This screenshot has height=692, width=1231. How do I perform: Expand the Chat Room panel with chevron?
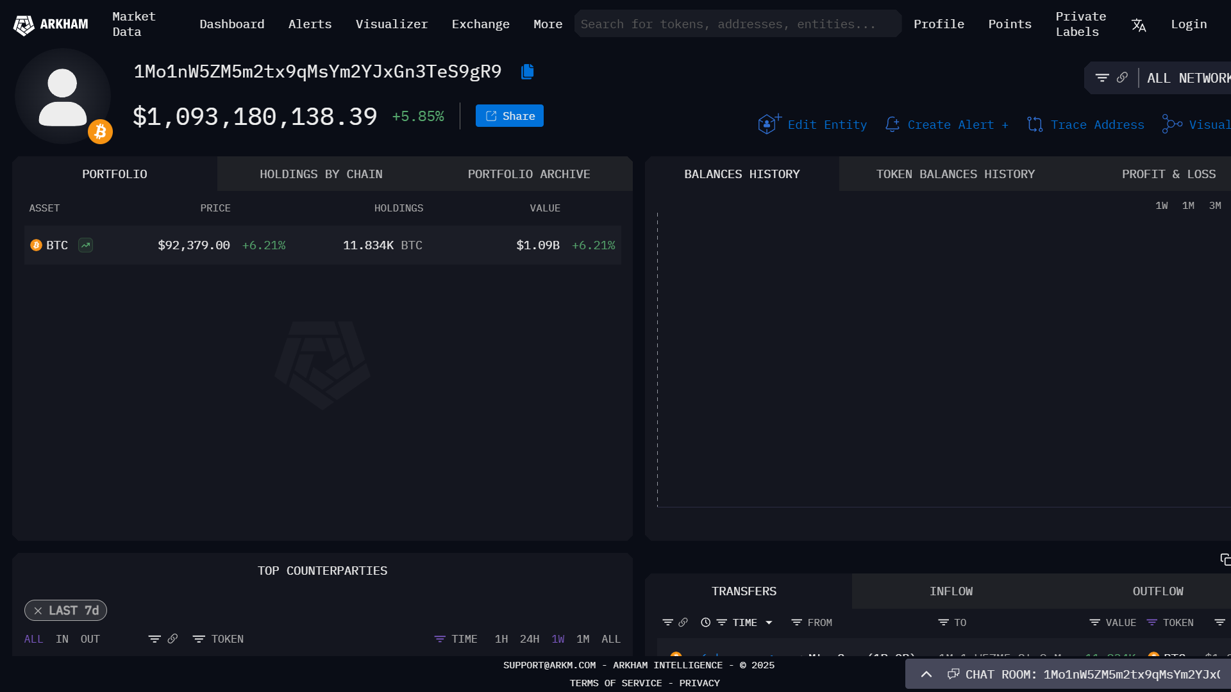[x=926, y=674]
